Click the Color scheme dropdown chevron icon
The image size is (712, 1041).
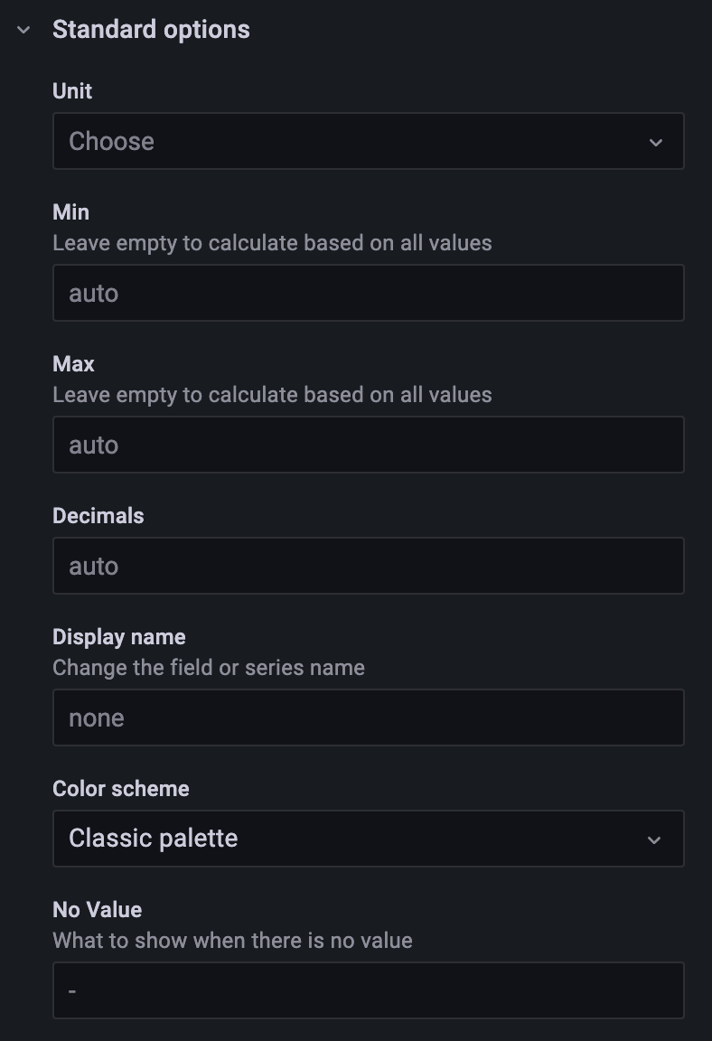click(654, 839)
